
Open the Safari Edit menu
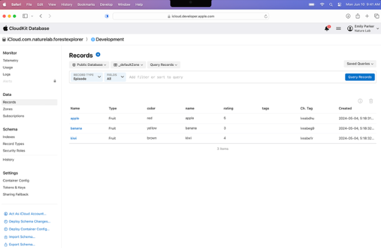40,4
